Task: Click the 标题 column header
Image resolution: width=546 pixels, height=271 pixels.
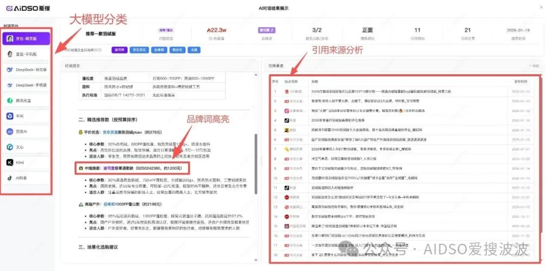Action: [315, 82]
